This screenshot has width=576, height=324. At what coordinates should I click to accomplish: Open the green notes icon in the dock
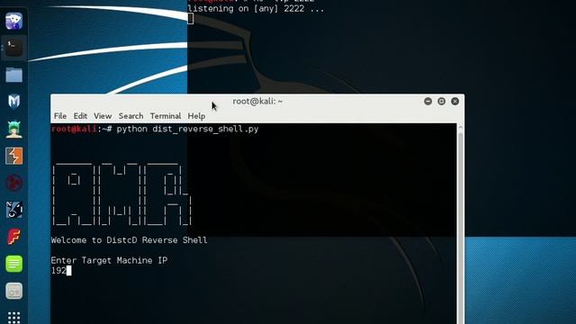coord(14,264)
